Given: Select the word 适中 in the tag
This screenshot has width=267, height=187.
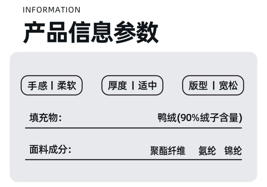Looking at the screenshot, I should (x=147, y=86).
